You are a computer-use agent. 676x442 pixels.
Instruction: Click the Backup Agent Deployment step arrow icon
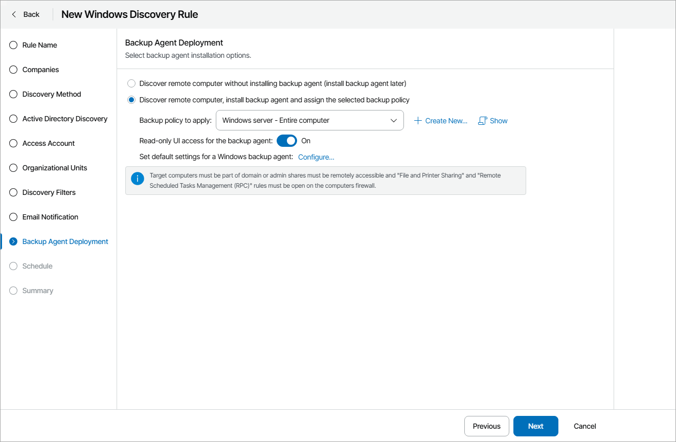[x=13, y=241]
